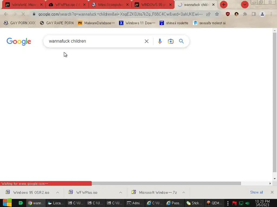Go forward one page
This screenshot has height=207, width=277.
[15, 14]
